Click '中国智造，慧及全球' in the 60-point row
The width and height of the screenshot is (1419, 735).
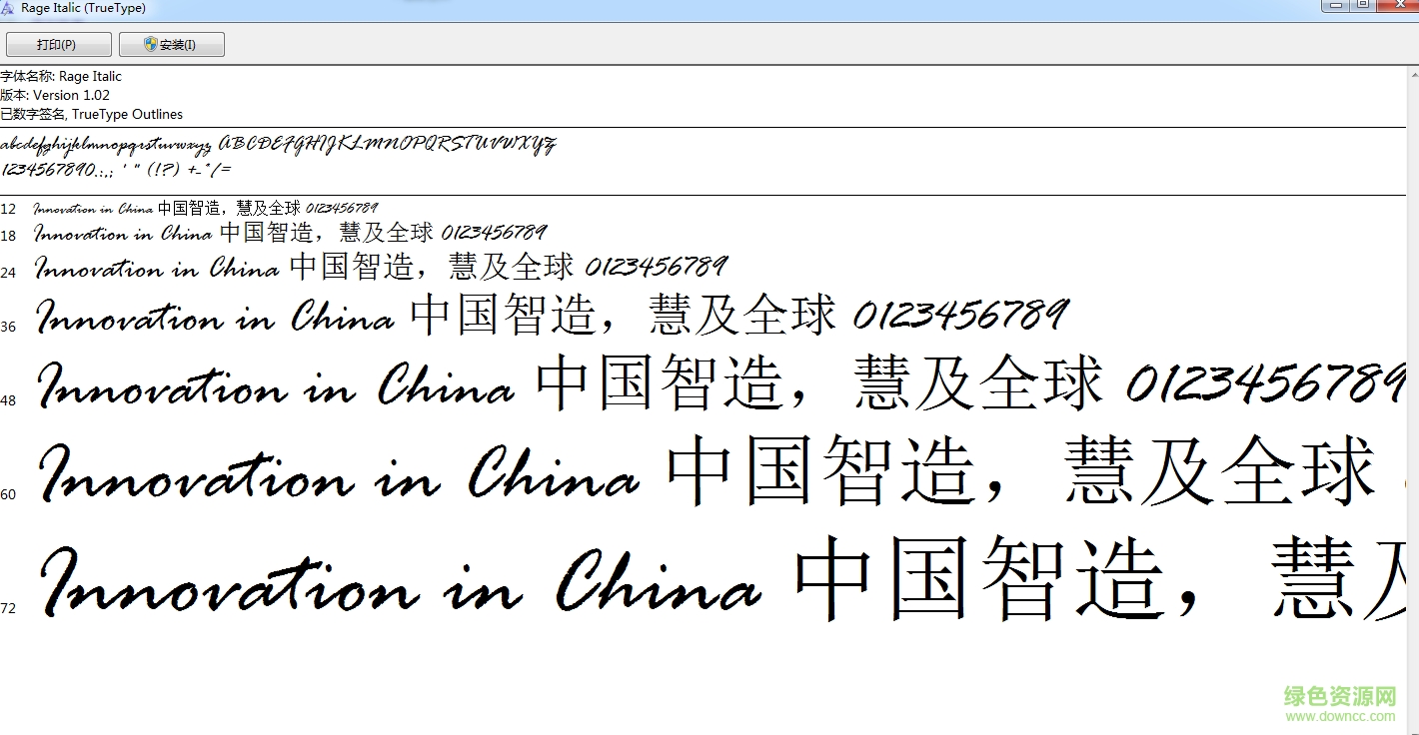1021,470
